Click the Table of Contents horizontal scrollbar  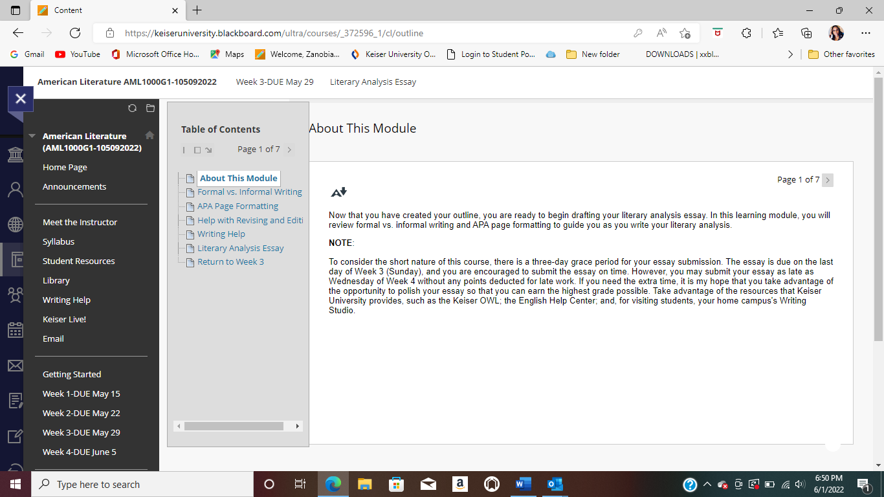[x=234, y=426]
